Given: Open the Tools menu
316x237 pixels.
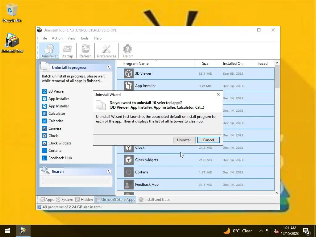Looking at the screenshot, I should click(84, 38).
